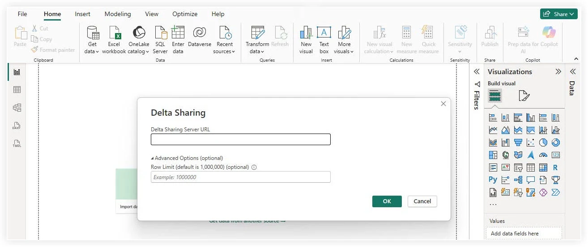
Task: Choose the R script visual
Action: coord(556,168)
